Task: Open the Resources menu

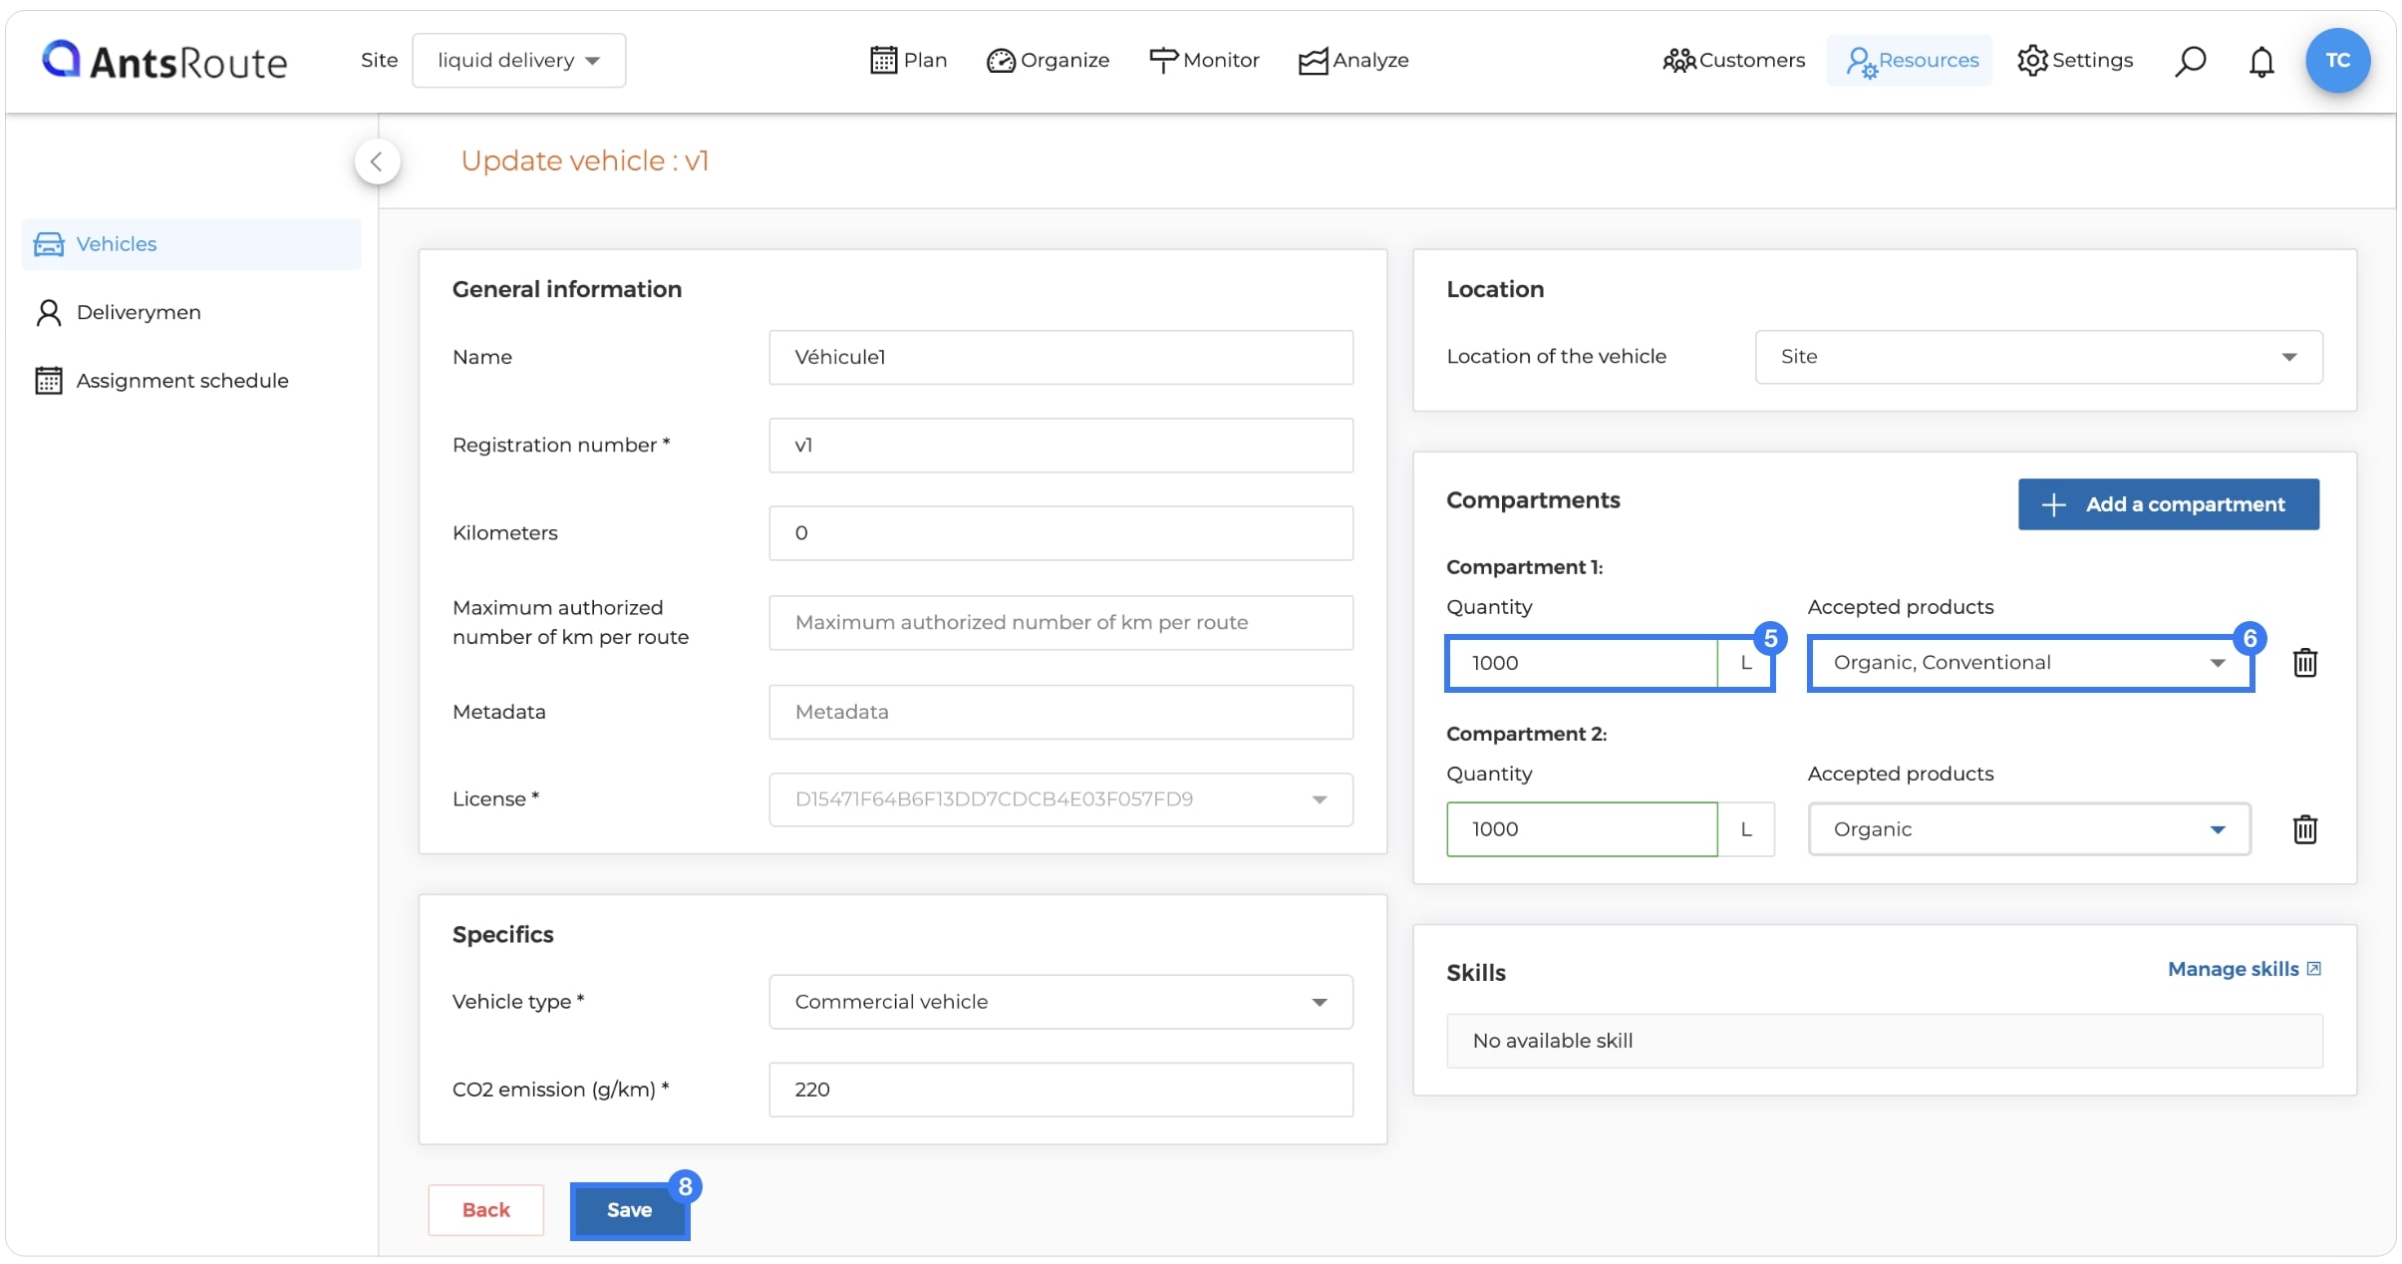Action: click(1910, 61)
